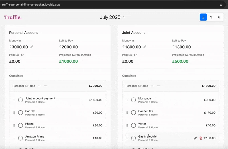Mark Joint account payment as paid
This screenshot has width=228, height=149.
pos(21,100)
